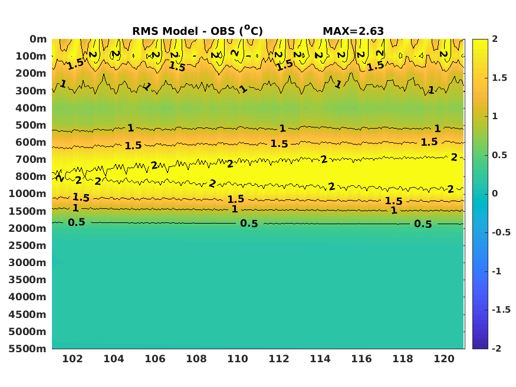The image size is (516, 387).
Task: Select the '400m' depth axis label
Action: 31,107
